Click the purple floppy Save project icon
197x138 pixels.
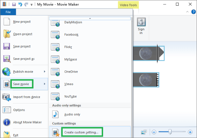coord(7,46)
